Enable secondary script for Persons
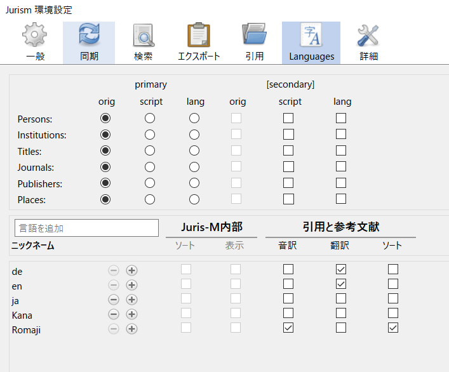Viewport: 449px width, 372px height. [x=288, y=118]
